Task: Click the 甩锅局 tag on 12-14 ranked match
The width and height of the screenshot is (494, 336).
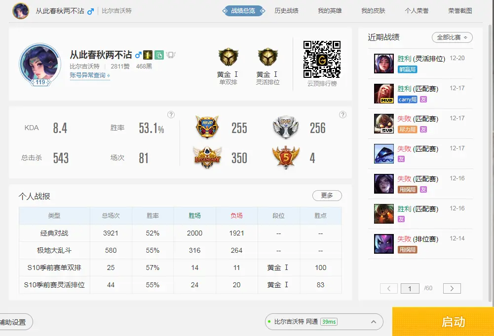Action: tap(407, 250)
